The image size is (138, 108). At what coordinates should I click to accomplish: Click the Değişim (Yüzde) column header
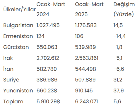[x=124, y=9]
